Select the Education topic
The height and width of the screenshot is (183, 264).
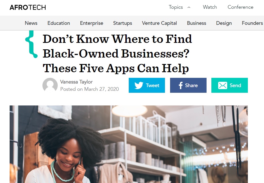point(59,23)
